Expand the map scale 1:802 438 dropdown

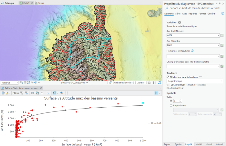[x=17, y=83]
